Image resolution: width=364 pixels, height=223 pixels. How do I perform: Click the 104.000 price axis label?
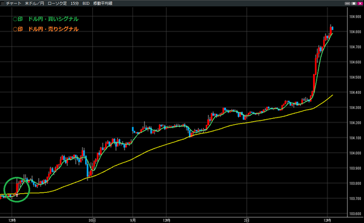tap(355, 153)
